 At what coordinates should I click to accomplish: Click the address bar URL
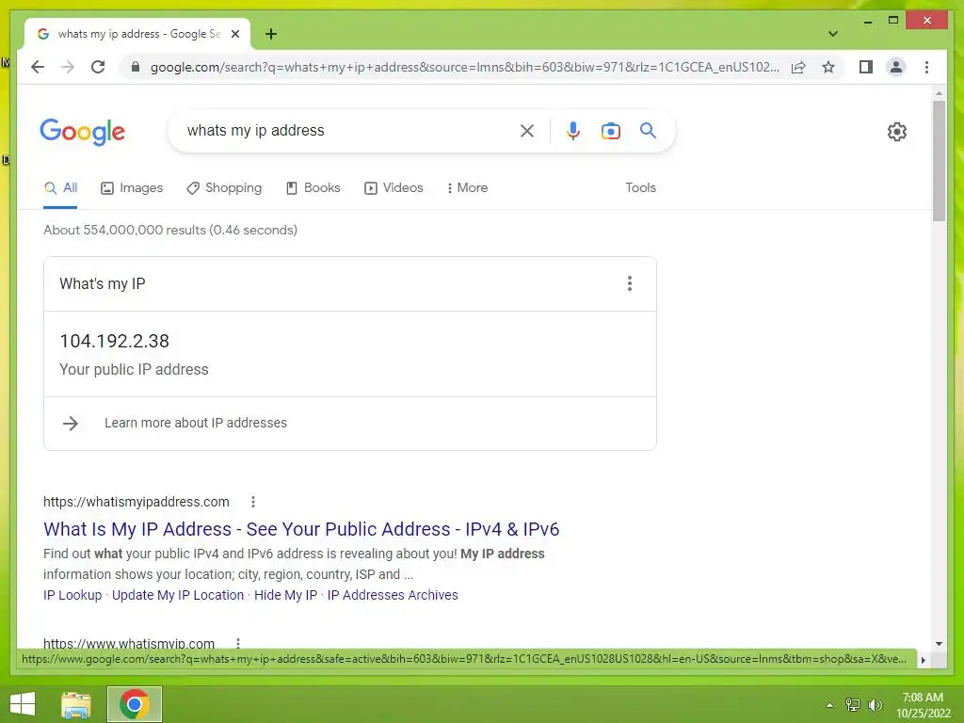click(465, 67)
